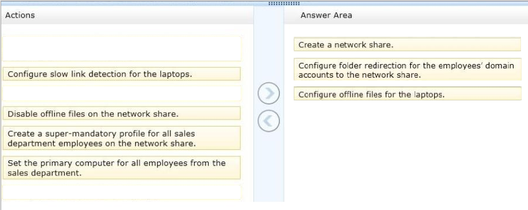528x210 pixels.
Task: Click the dotted splitter grip at top
Action: (284, 3)
